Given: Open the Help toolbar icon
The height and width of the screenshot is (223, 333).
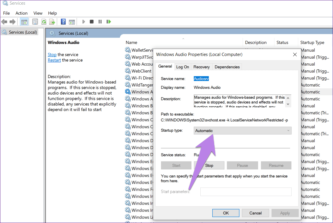Looking at the screenshot, I should tap(63, 22).
